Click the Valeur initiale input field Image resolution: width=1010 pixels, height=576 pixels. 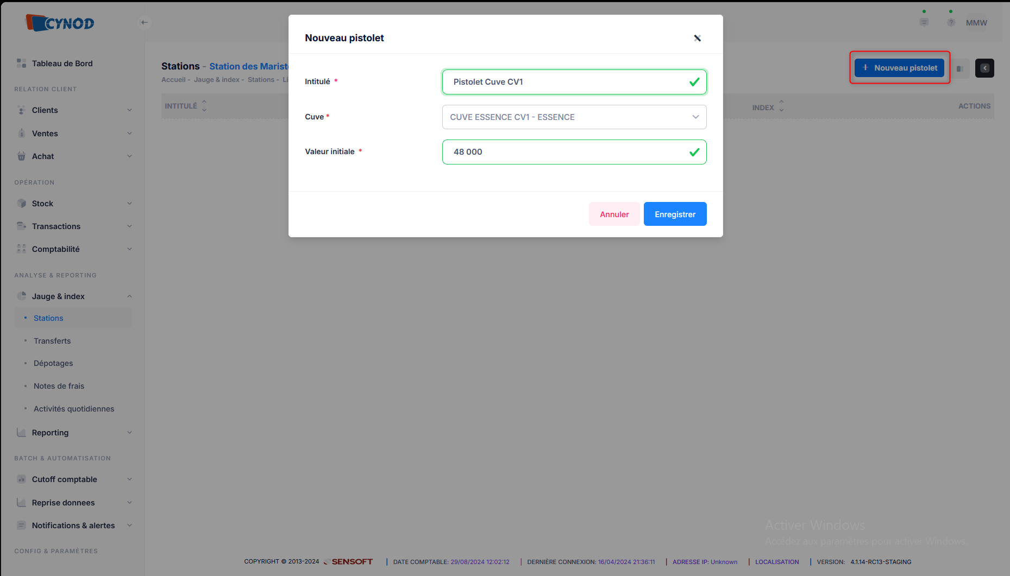click(x=574, y=152)
